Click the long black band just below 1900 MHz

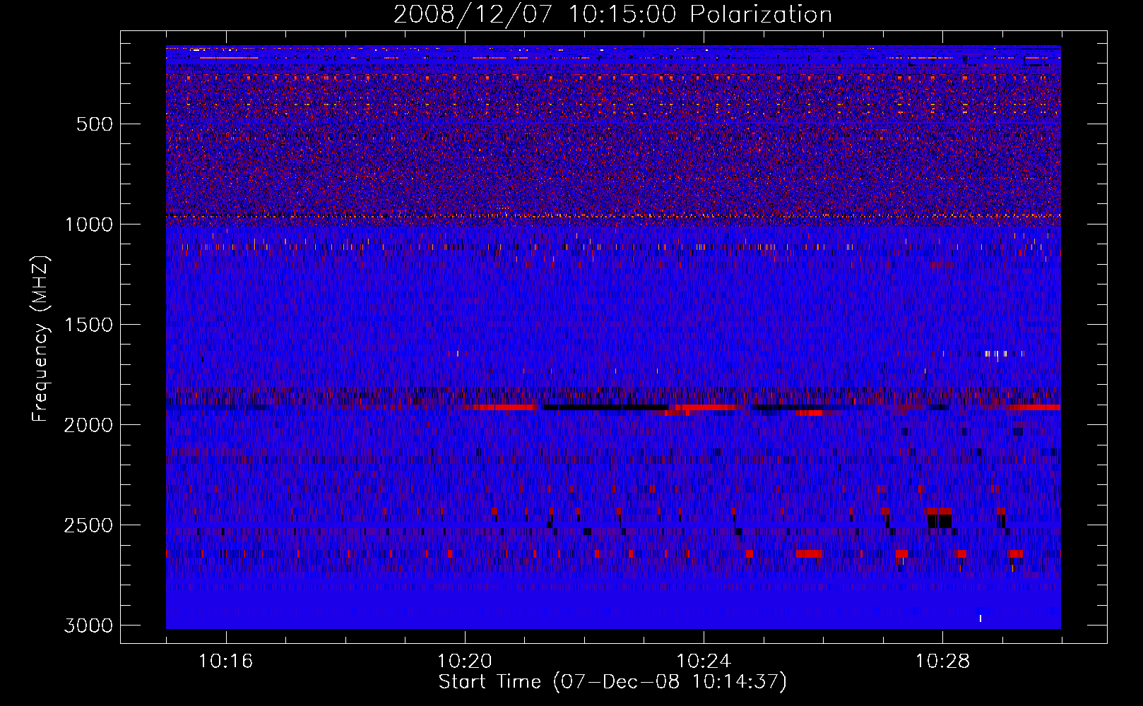605,407
